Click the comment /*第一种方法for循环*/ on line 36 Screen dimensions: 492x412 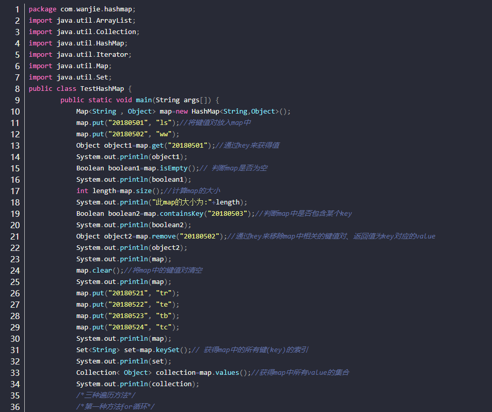tap(116, 407)
